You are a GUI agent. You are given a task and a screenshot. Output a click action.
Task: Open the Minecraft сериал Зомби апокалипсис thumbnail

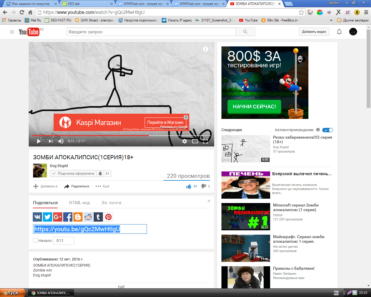[246, 217]
